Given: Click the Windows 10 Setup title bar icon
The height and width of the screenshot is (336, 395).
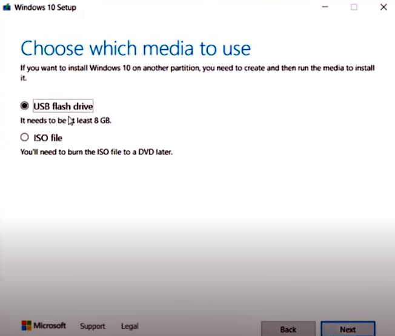Looking at the screenshot, I should (7, 7).
